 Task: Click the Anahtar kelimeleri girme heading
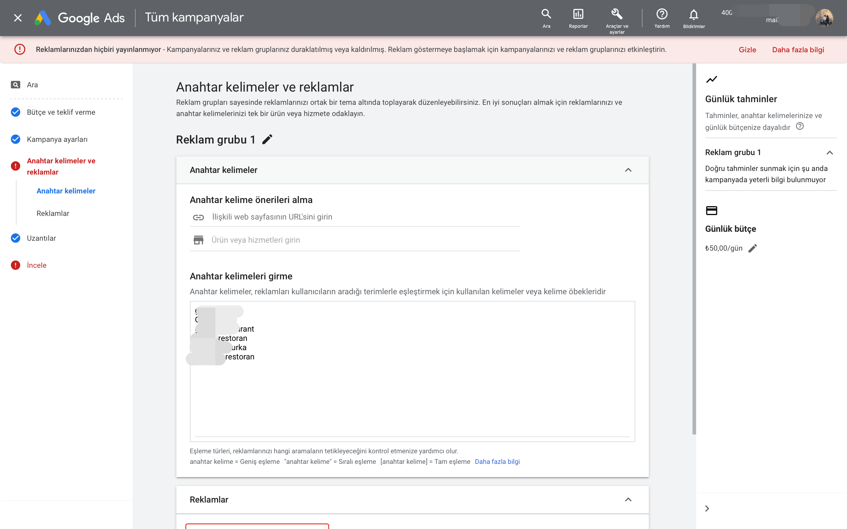click(x=241, y=276)
